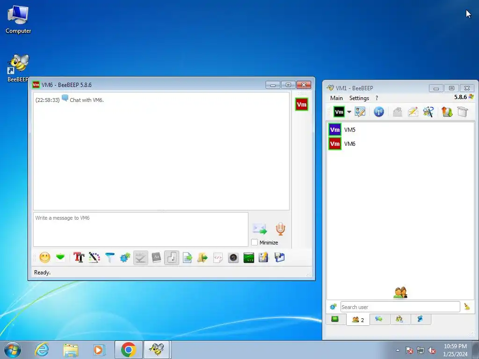Click the 'Ready.' status bar text
This screenshot has width=479, height=359.
tap(42, 273)
